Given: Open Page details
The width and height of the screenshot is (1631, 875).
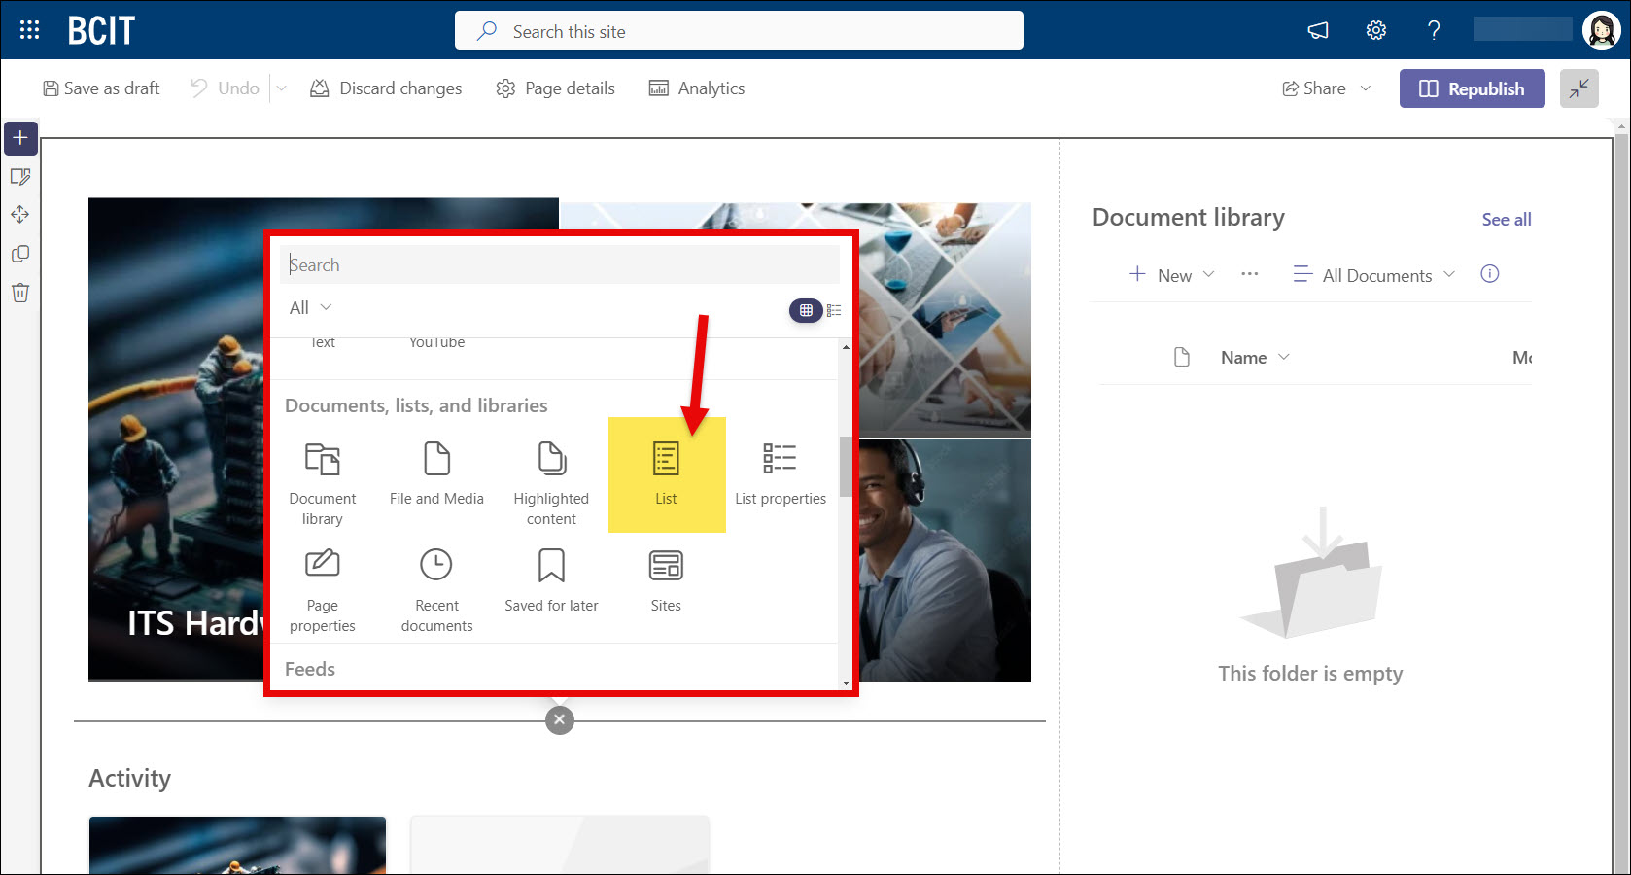Looking at the screenshot, I should 555,88.
